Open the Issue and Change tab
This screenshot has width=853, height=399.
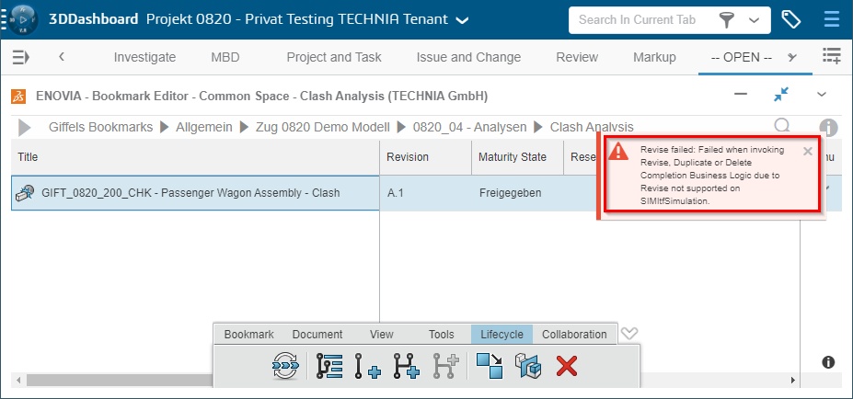coord(468,57)
